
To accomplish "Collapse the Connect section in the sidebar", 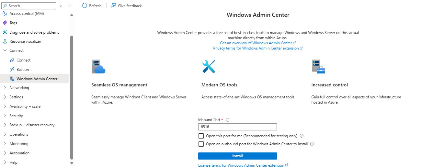I will coord(5,50).
